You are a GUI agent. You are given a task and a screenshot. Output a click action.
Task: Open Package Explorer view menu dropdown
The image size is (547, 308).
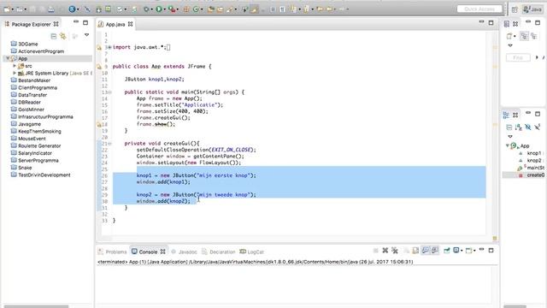click(x=86, y=35)
